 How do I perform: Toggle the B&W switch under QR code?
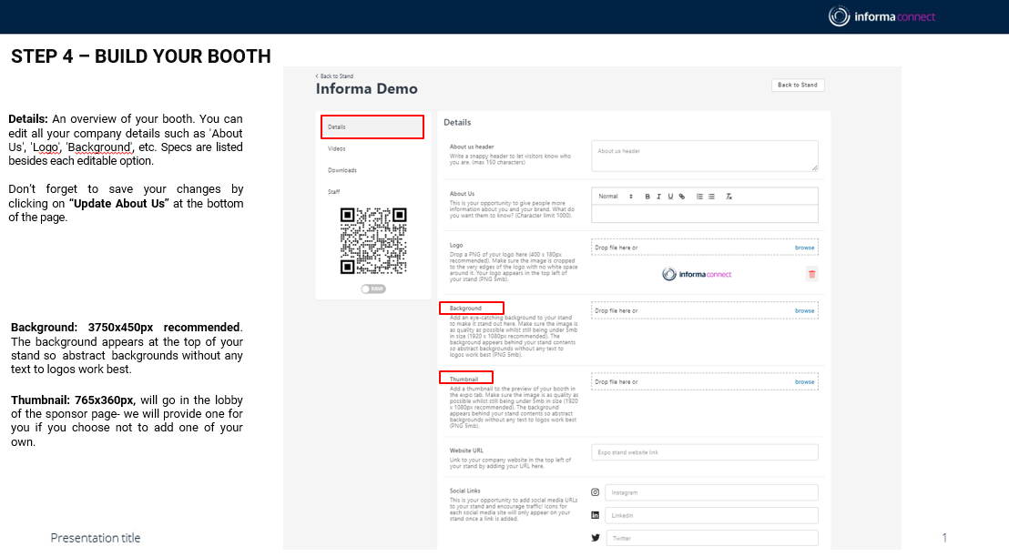click(372, 289)
